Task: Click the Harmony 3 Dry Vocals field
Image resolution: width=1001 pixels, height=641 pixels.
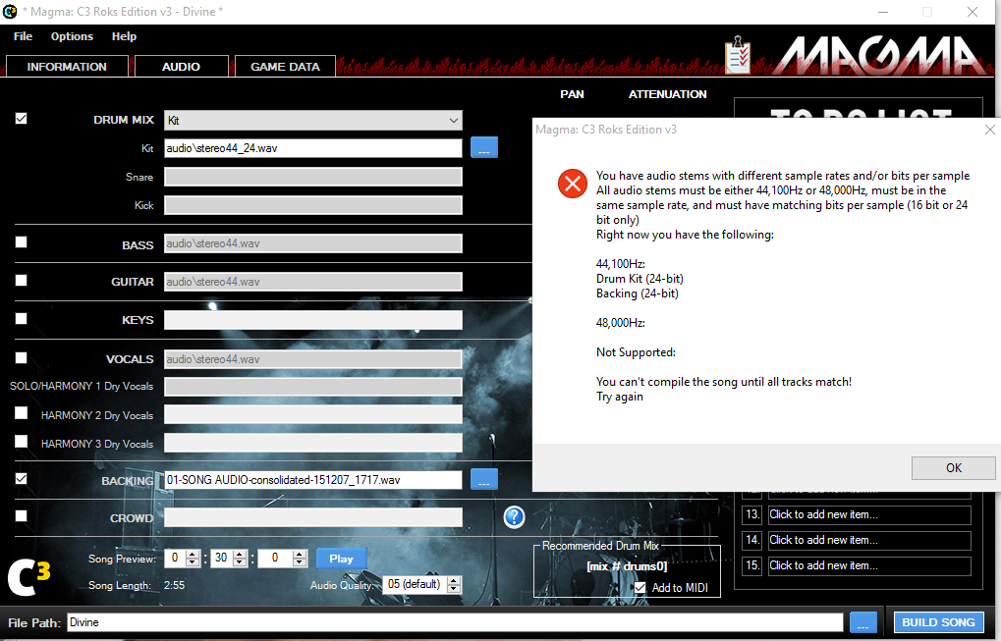Action: pos(312,443)
